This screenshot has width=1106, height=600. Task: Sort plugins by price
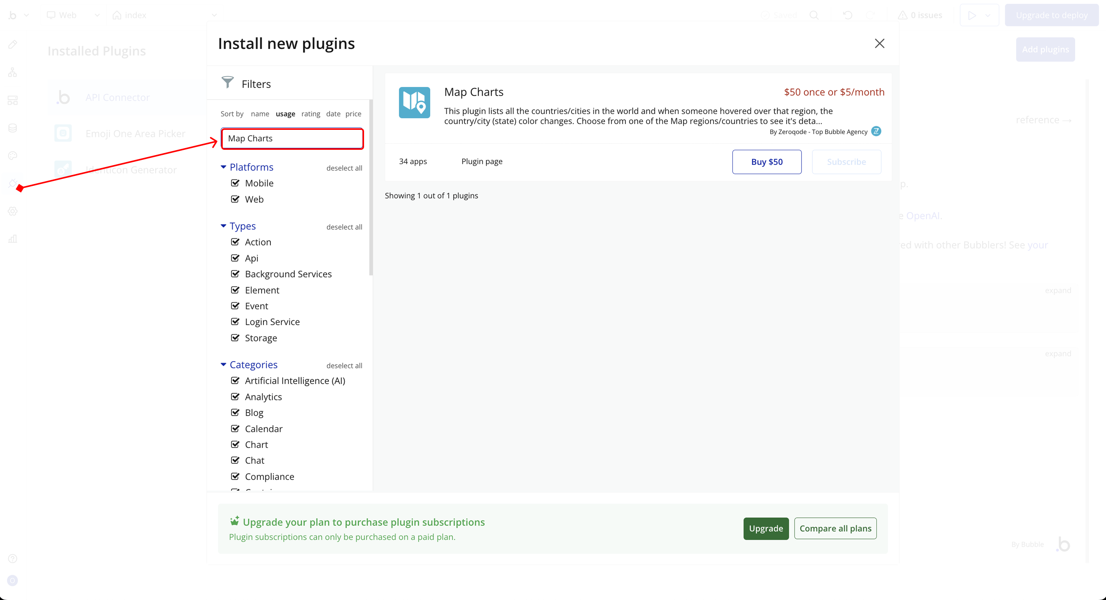tap(353, 114)
